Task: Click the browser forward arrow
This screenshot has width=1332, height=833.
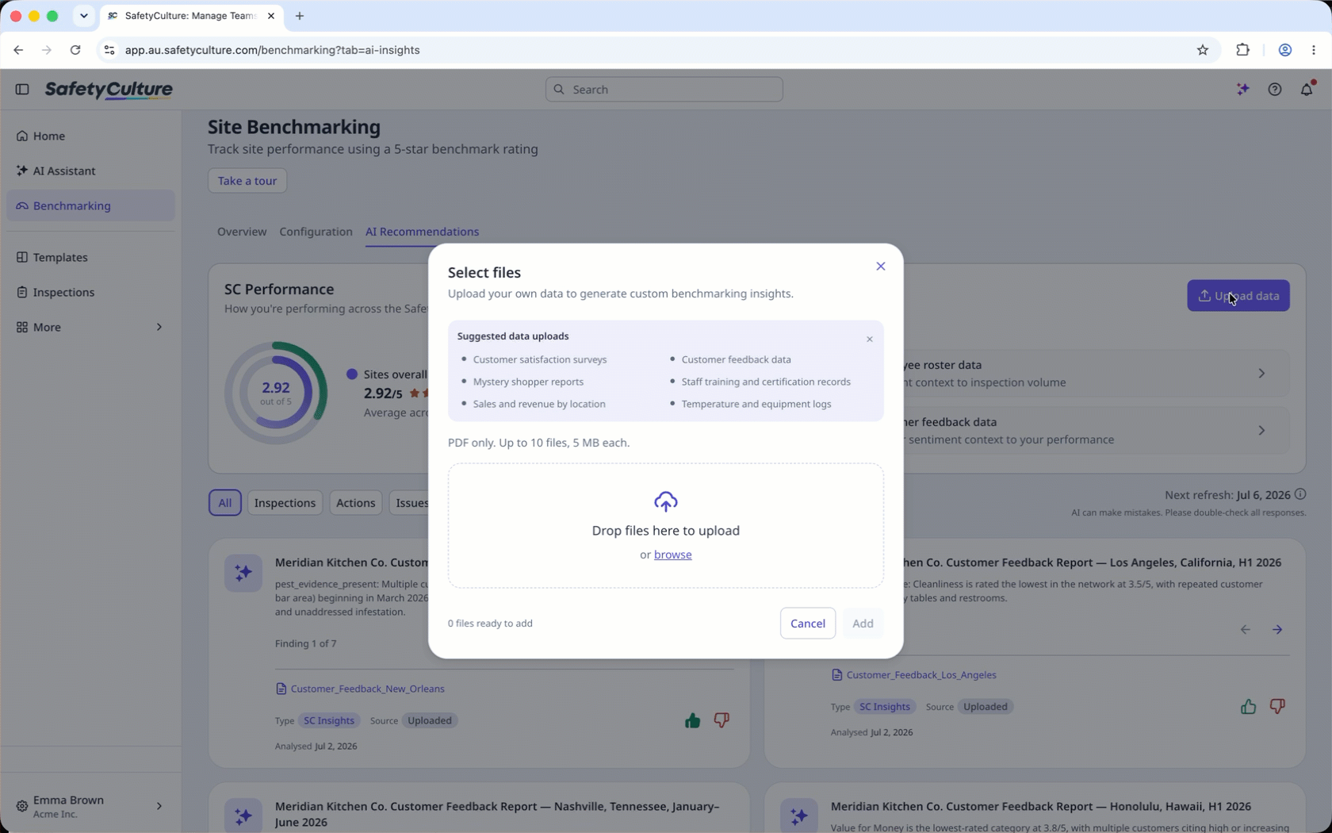Action: [47, 50]
